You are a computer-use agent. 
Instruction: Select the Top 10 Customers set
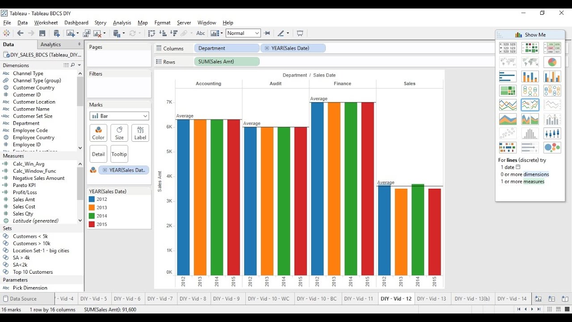point(33,272)
